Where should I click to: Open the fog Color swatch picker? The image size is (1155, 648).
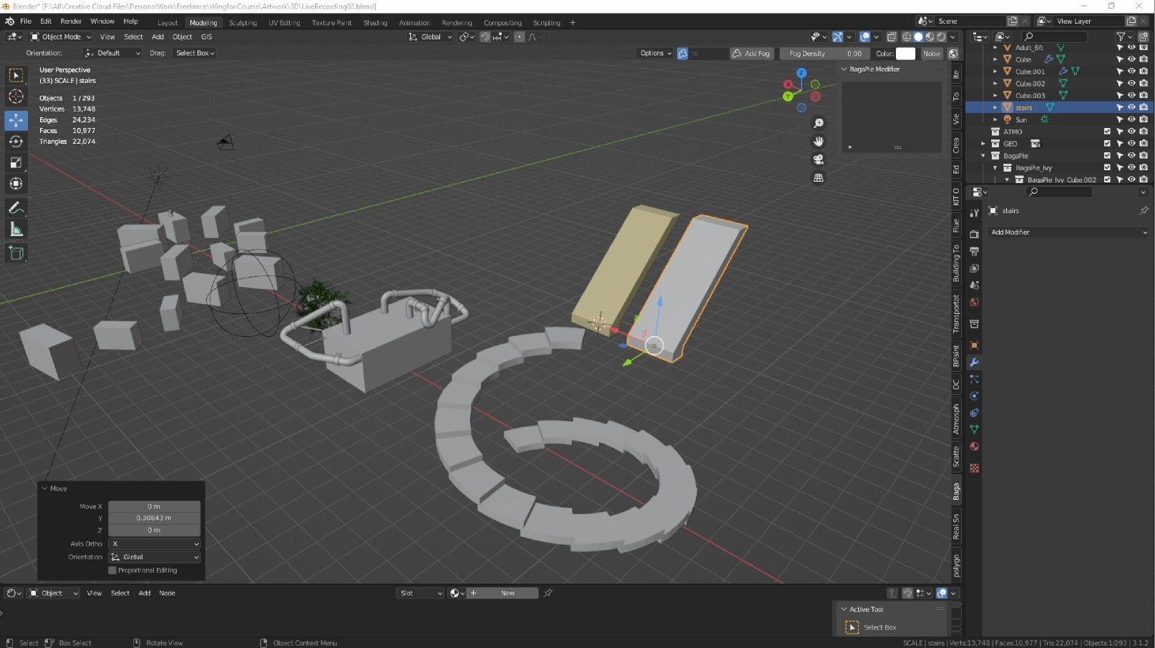point(906,53)
